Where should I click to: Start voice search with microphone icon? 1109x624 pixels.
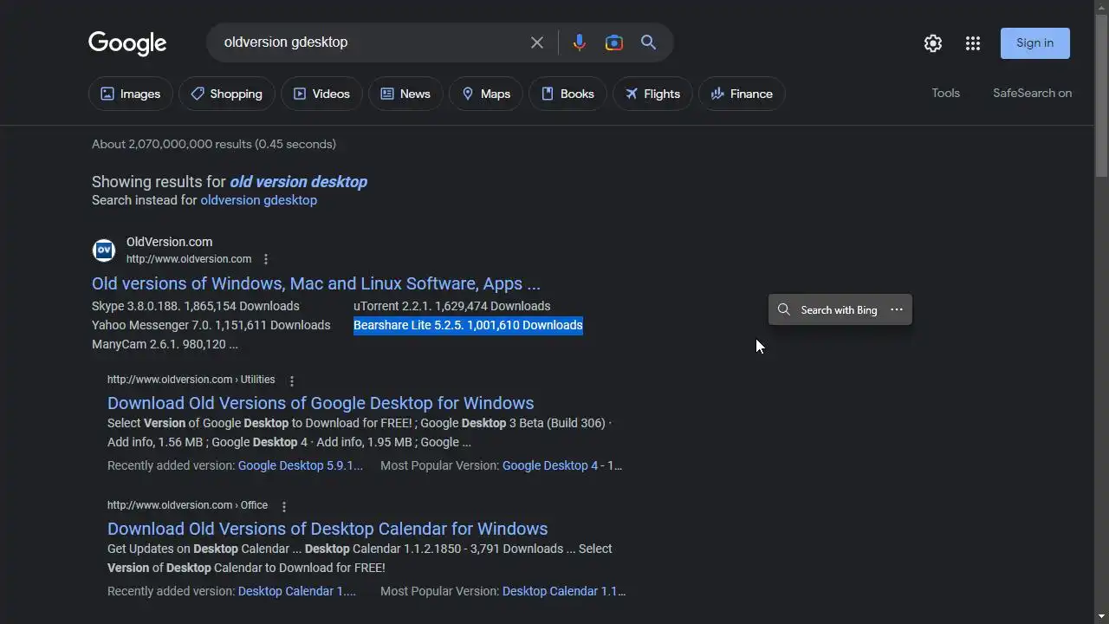coord(579,42)
